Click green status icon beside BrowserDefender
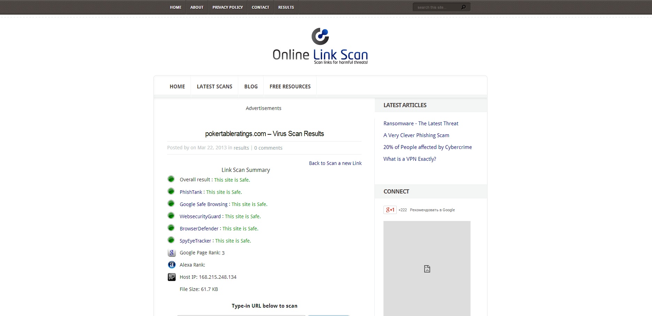This screenshot has height=316, width=652. point(171,228)
